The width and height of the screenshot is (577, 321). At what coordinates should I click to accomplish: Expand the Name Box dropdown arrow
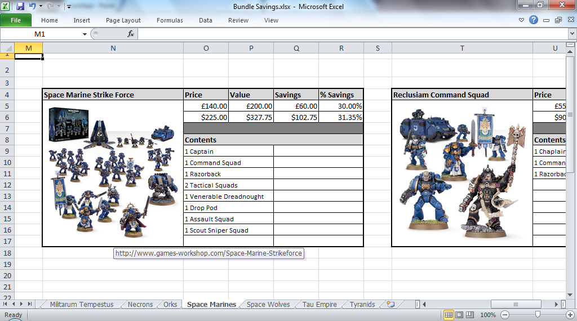[85, 34]
